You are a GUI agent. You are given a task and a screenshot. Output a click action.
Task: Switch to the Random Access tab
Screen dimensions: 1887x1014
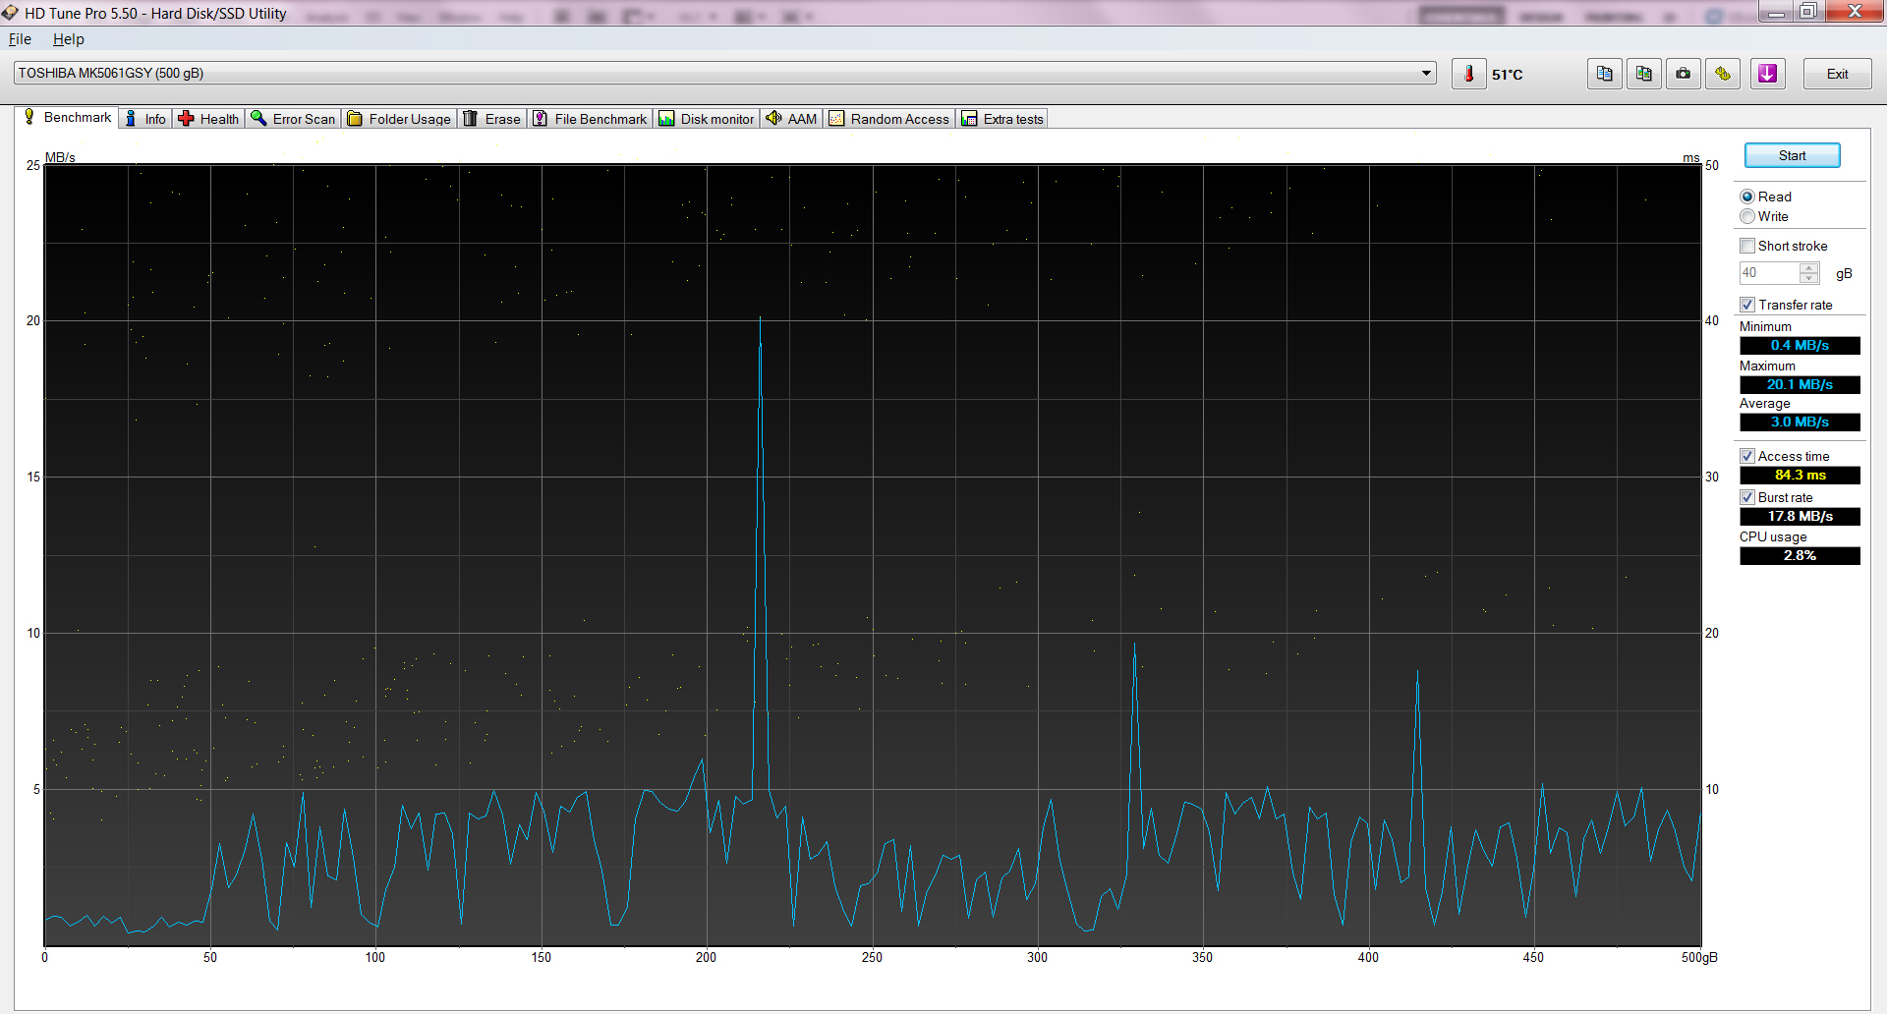(889, 119)
